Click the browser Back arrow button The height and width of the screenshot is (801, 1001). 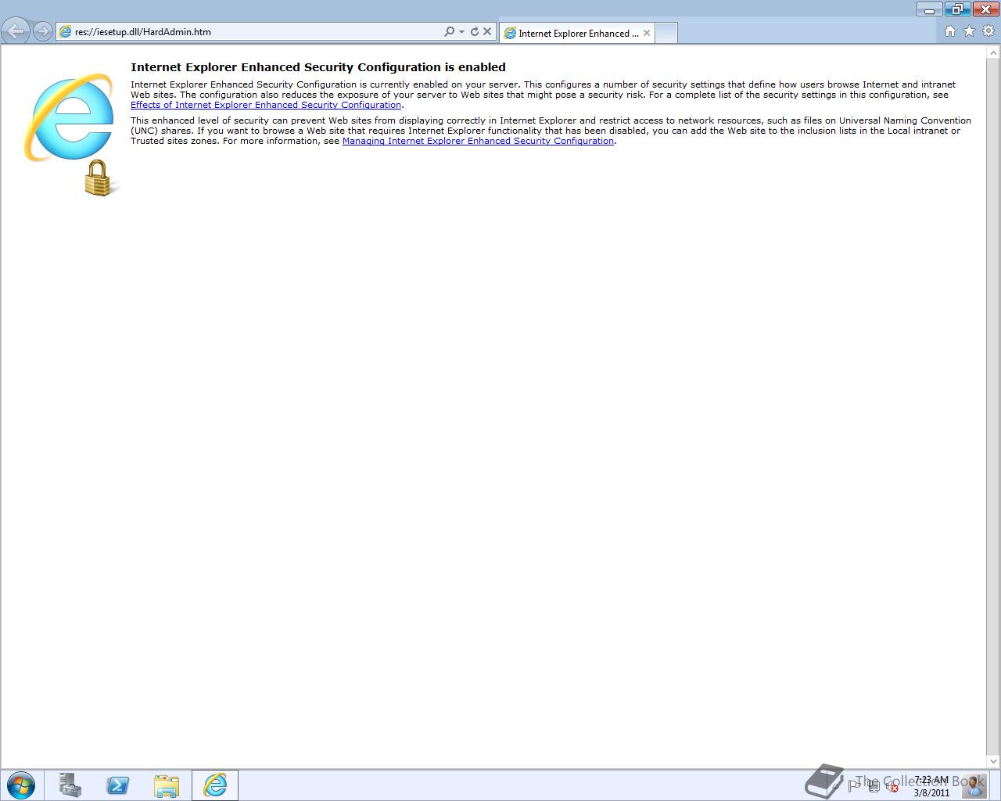[x=16, y=31]
